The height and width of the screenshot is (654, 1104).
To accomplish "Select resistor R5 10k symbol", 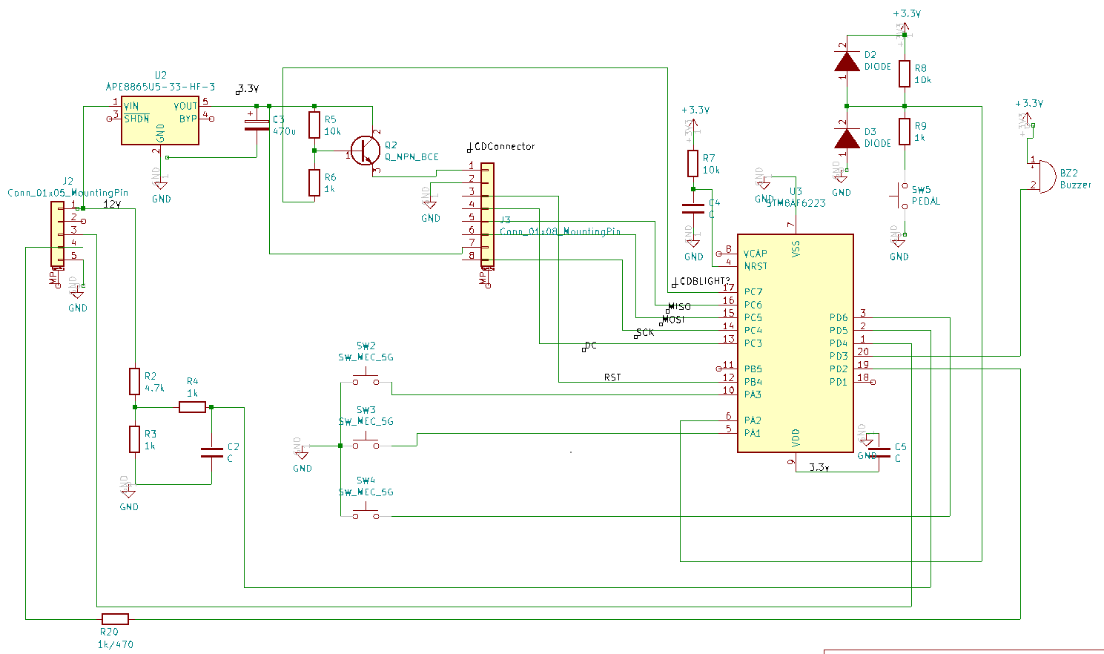I will pyautogui.click(x=314, y=125).
